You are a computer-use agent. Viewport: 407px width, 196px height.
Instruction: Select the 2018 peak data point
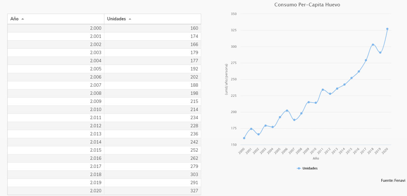(373, 45)
